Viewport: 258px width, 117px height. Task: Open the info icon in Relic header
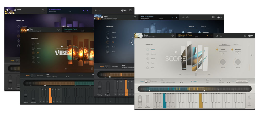tap(135, 17)
